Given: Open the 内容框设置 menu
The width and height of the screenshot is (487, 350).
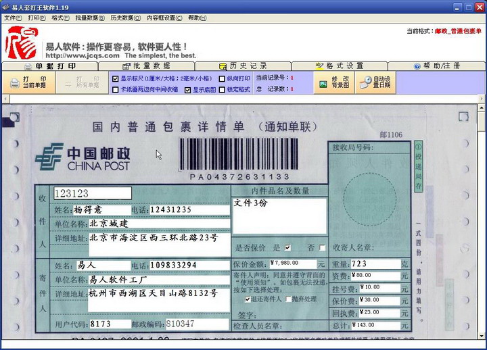Looking at the screenshot, I should click(x=164, y=18).
